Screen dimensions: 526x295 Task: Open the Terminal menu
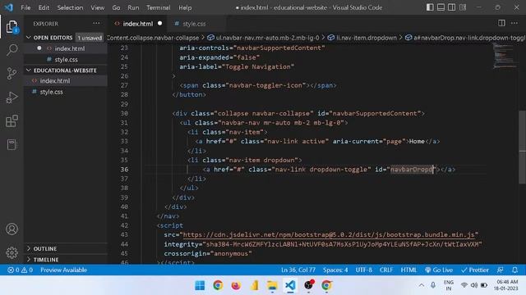coord(159,7)
